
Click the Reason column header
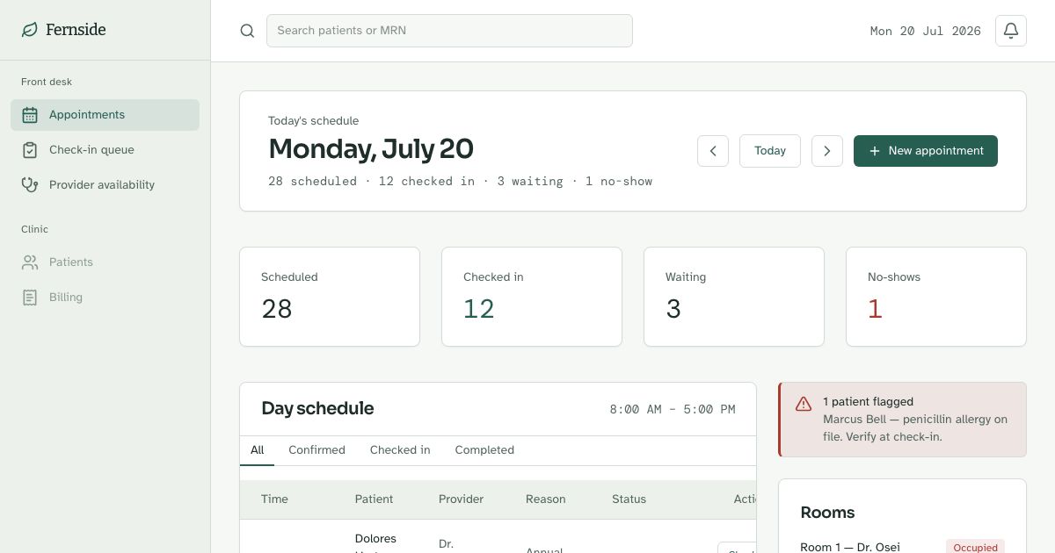(x=546, y=499)
